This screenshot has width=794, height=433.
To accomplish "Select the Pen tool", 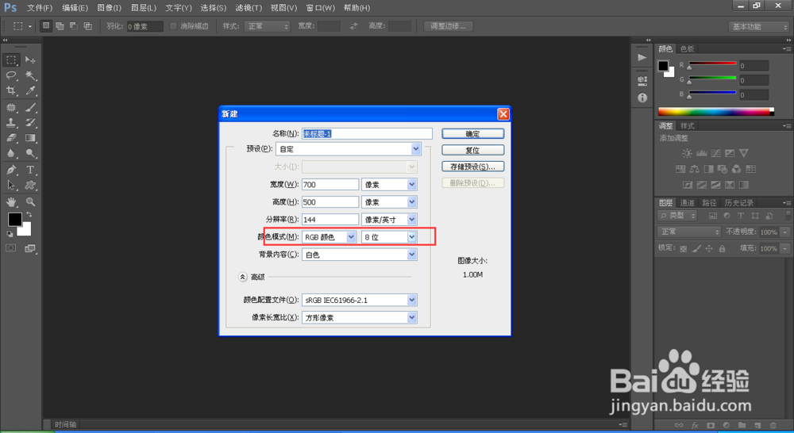I will [x=11, y=170].
